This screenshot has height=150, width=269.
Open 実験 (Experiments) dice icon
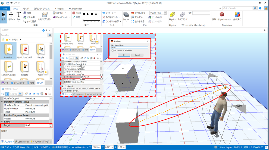(x=221, y=17)
